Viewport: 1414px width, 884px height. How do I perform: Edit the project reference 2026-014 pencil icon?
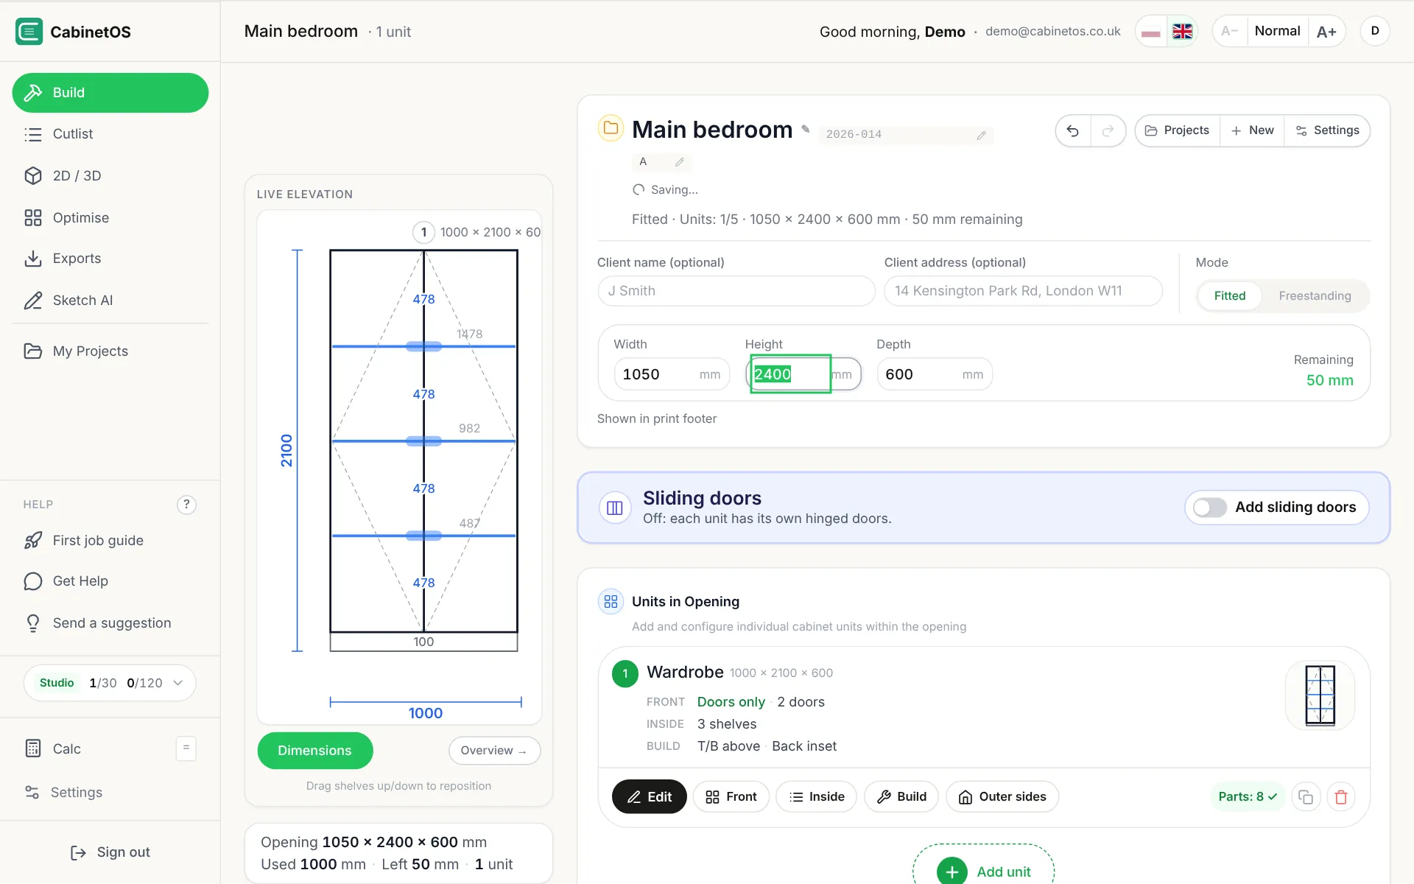tap(981, 136)
